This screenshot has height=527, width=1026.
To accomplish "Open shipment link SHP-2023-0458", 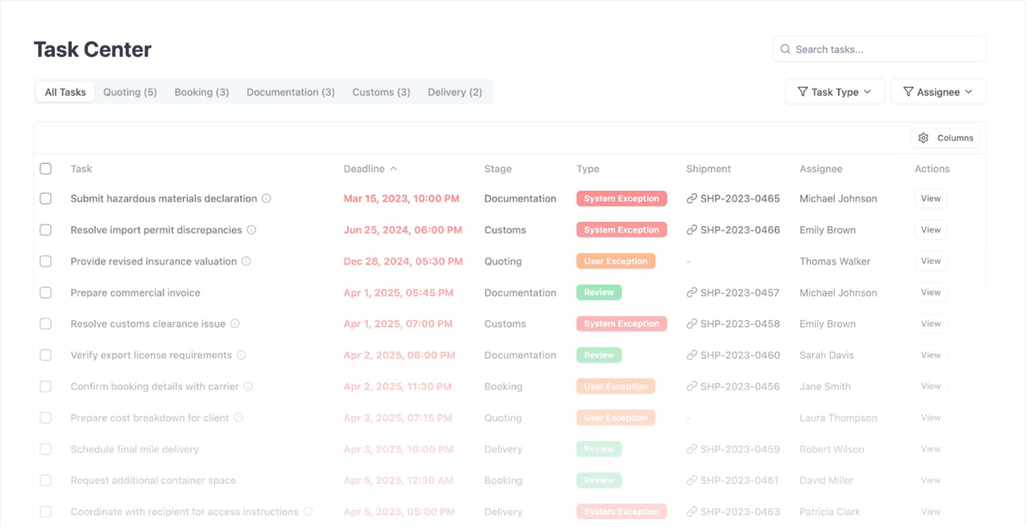I will (x=739, y=324).
